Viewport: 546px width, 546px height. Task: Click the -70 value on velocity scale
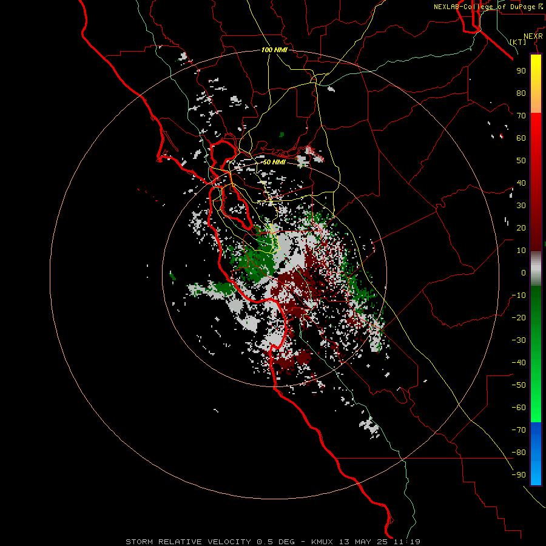tap(519, 430)
